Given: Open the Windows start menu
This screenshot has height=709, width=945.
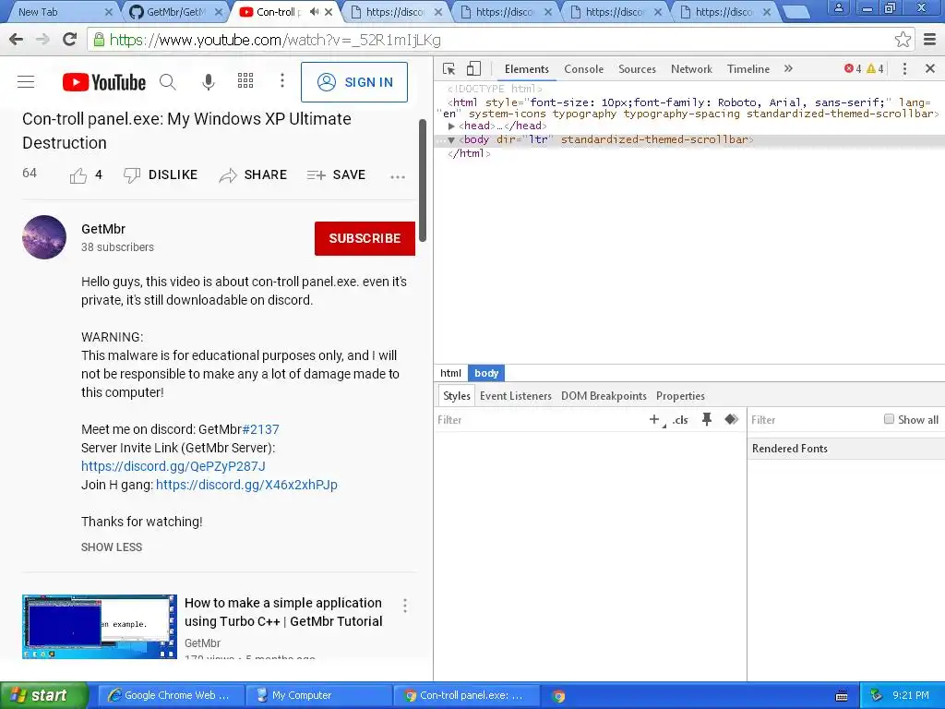Looking at the screenshot, I should (43, 695).
